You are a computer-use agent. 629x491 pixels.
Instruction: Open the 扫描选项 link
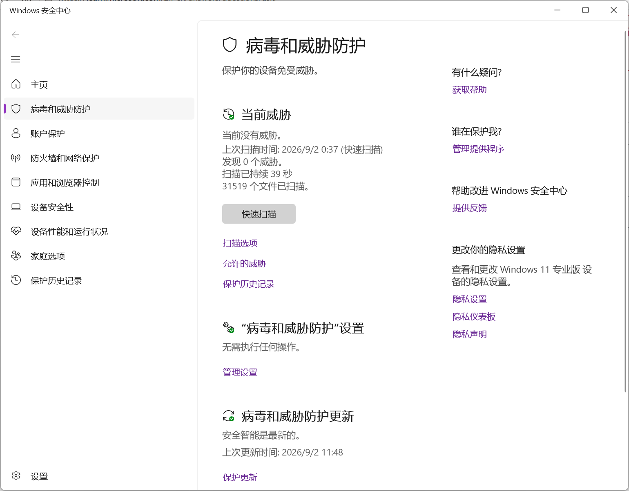click(x=240, y=243)
